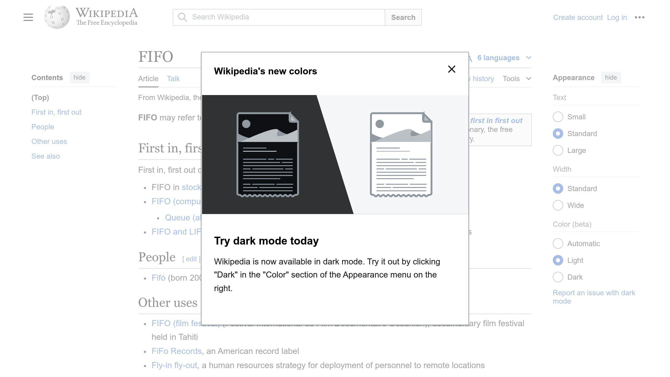This screenshot has height=377, width=670.
Task: Select Automatic color mode
Action: point(558,243)
